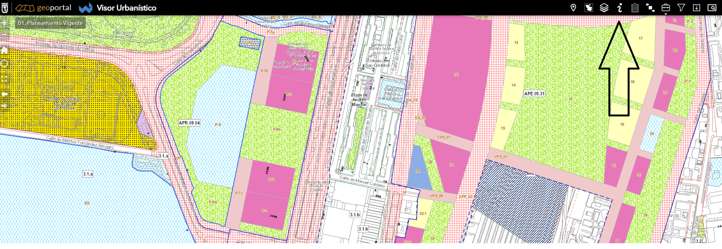Open the geoportal logo link
Viewport: 722px width, 249px height.
tap(43, 8)
